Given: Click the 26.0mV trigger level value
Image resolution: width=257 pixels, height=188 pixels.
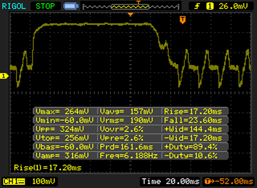Looking at the screenshot, I should click(x=233, y=6).
